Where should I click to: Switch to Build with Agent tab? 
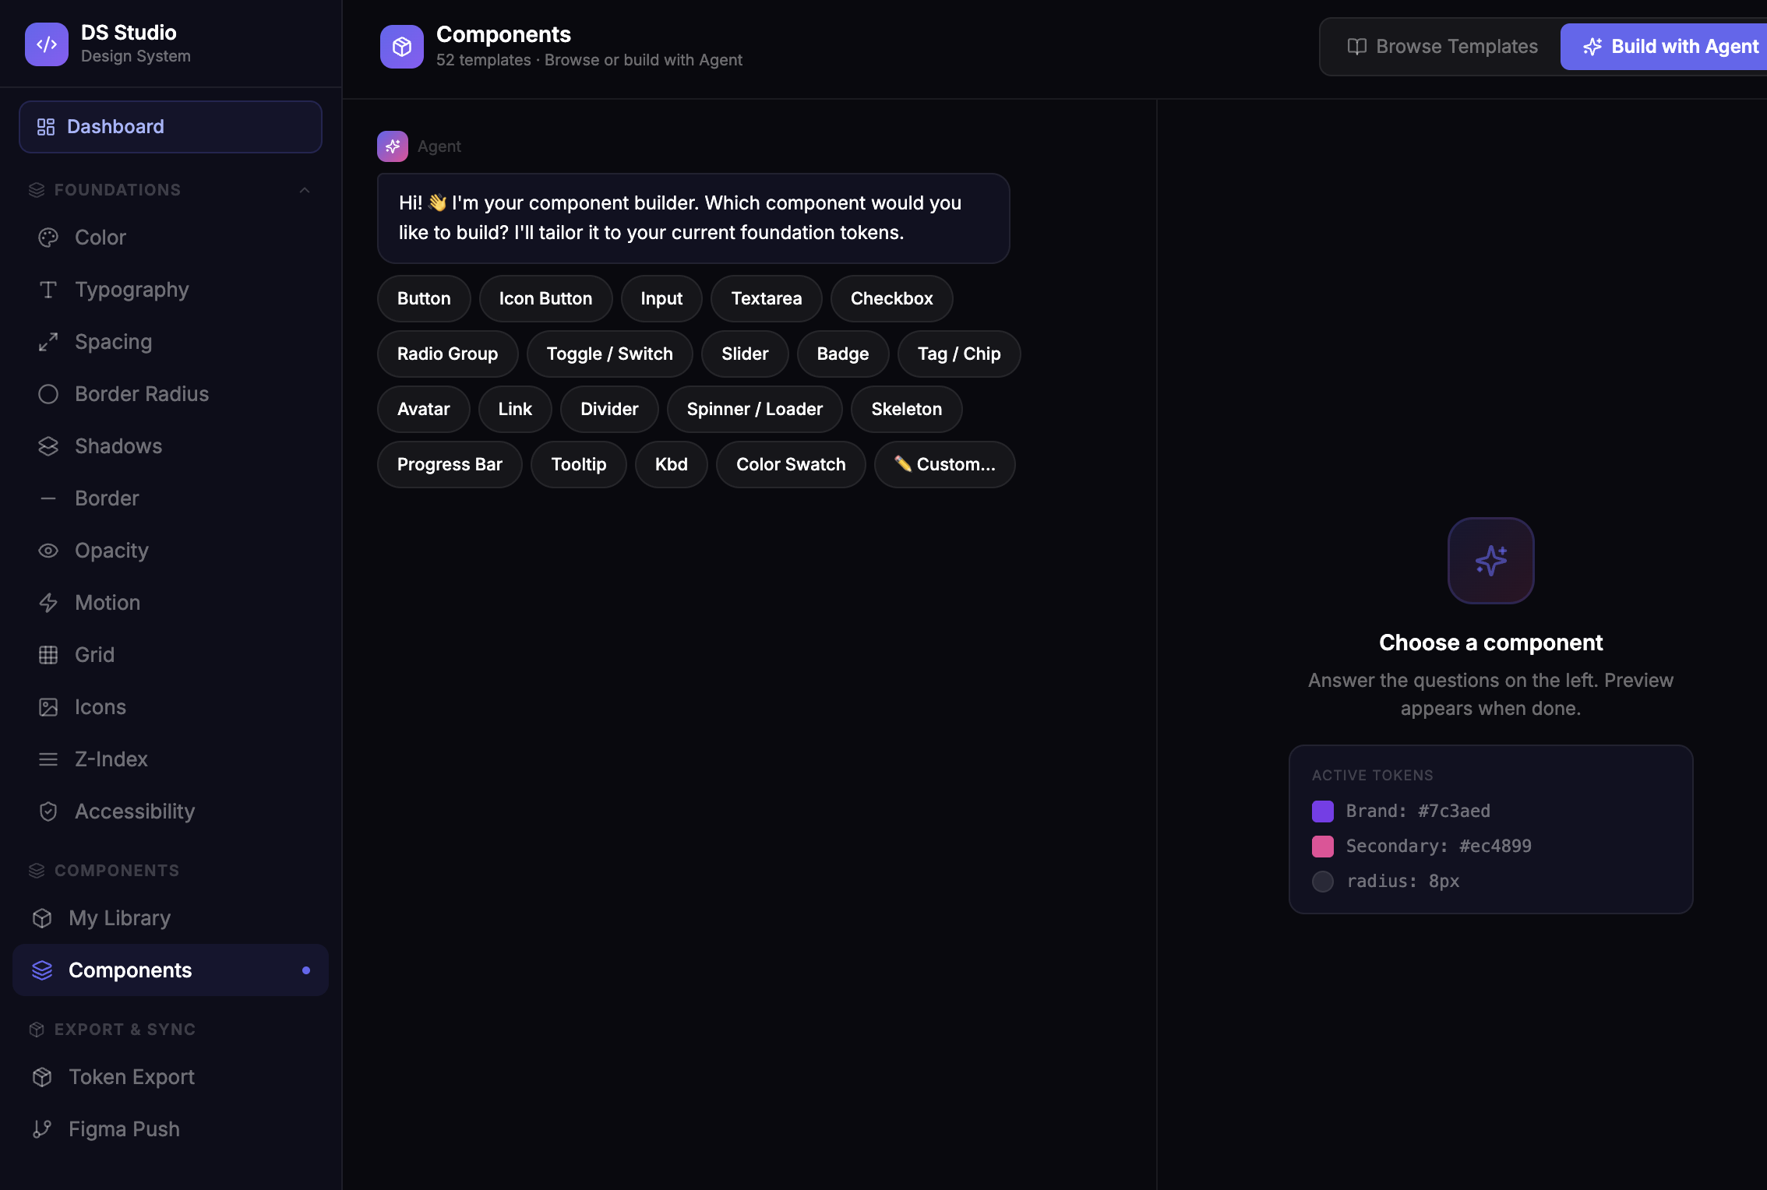(x=1663, y=47)
